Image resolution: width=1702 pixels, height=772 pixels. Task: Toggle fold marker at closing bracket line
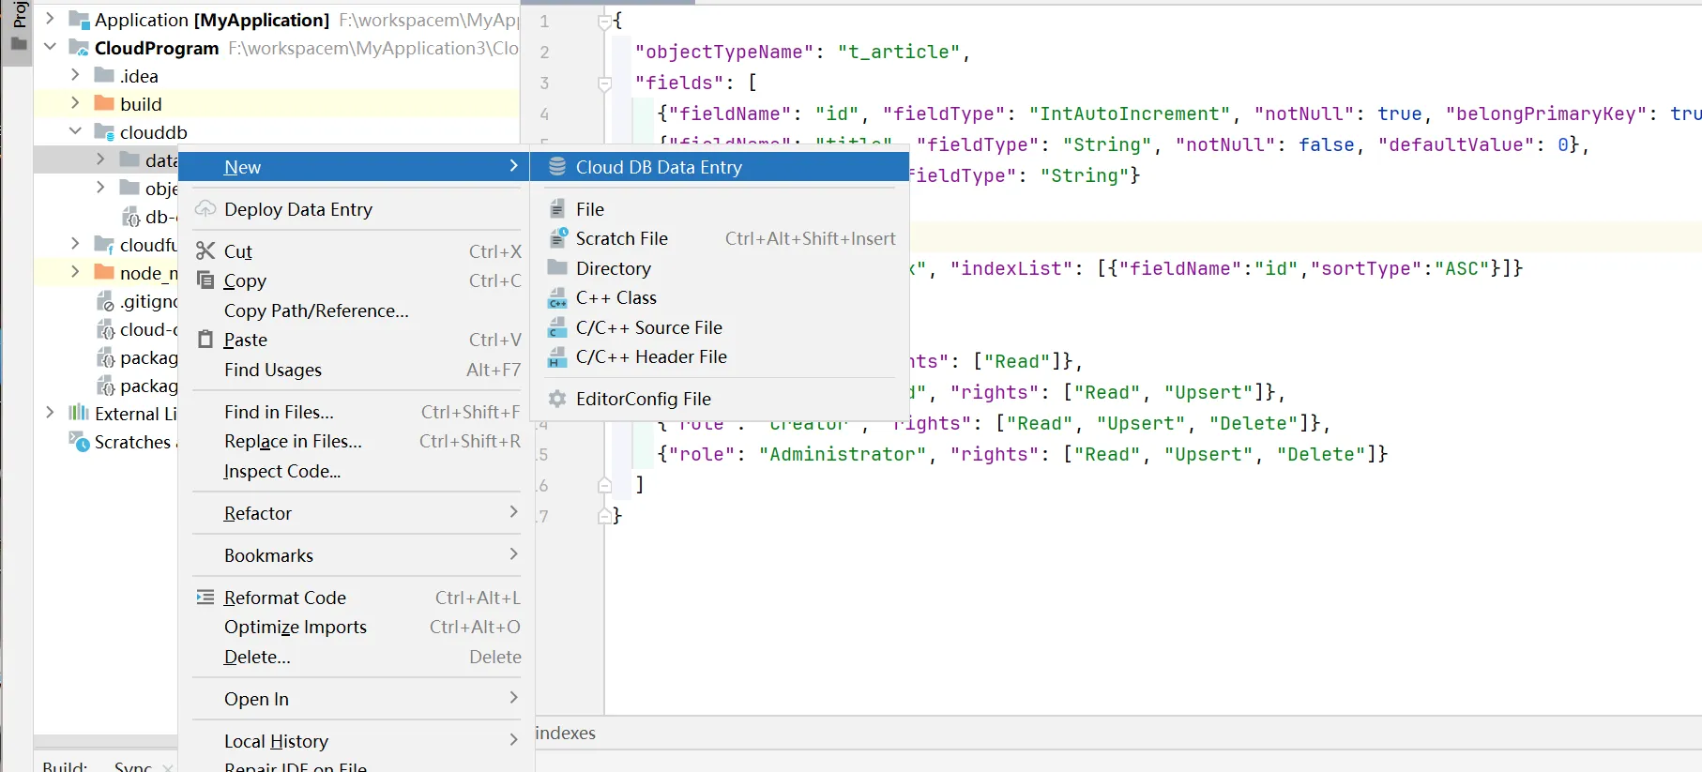pyautogui.click(x=605, y=485)
